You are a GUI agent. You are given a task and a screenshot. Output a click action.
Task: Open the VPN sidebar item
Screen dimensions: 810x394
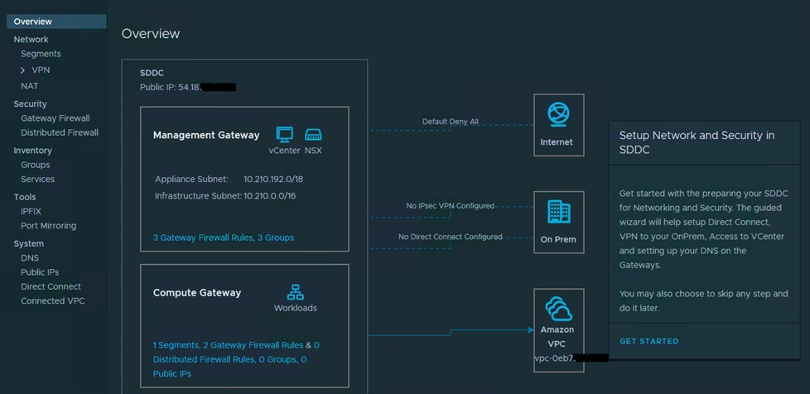point(41,70)
